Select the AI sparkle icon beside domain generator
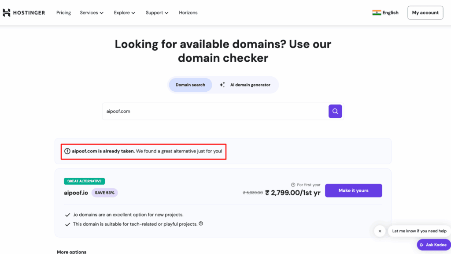Screen dimensions: 451x254 point(222,85)
